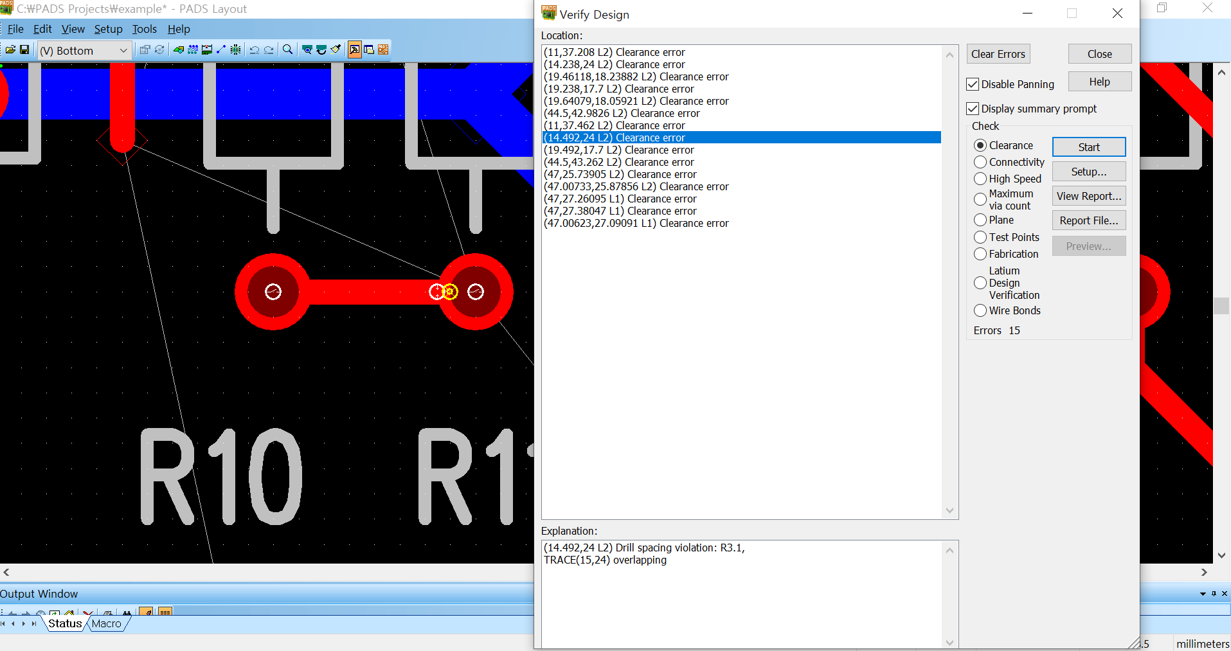The height and width of the screenshot is (651, 1231).
Task: Select the Drafting toolbar icon
Action: click(x=179, y=50)
